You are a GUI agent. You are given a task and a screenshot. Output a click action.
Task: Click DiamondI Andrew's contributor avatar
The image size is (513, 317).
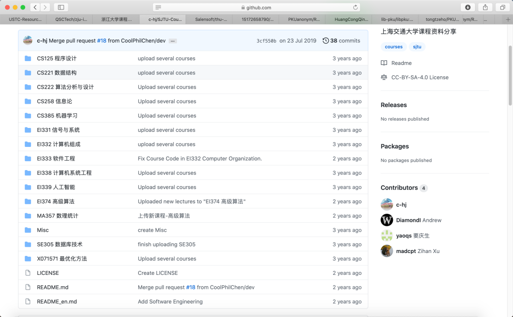point(387,220)
